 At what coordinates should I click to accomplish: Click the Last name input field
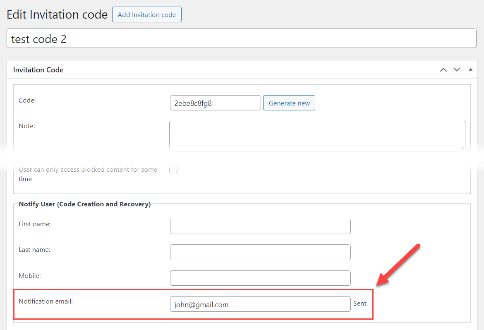(260, 252)
